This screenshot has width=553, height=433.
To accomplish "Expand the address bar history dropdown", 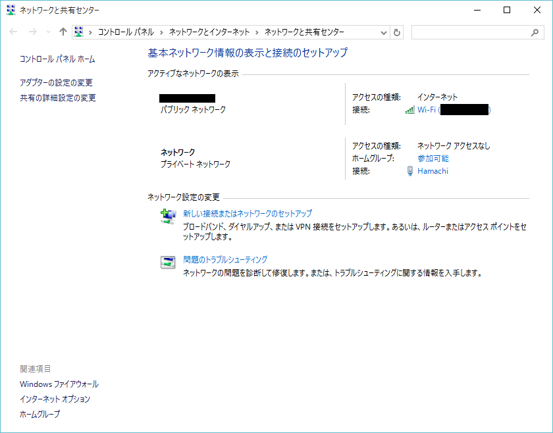I will [x=384, y=32].
